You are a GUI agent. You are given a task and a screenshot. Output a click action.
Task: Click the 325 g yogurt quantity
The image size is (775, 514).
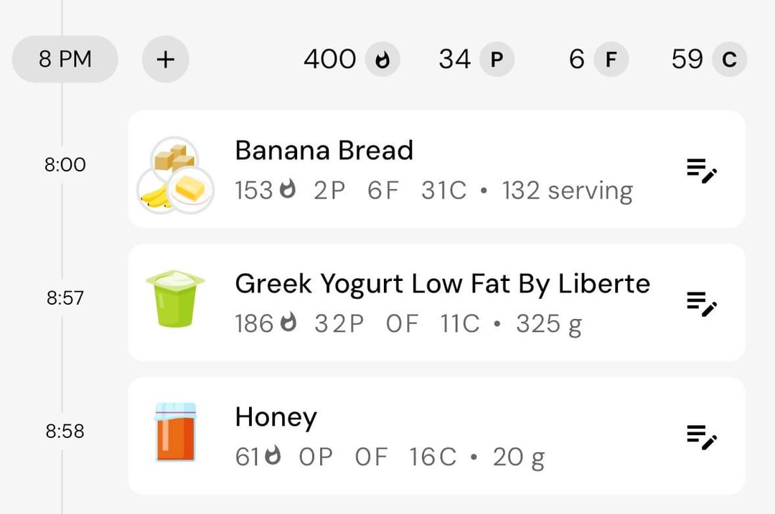tap(549, 325)
